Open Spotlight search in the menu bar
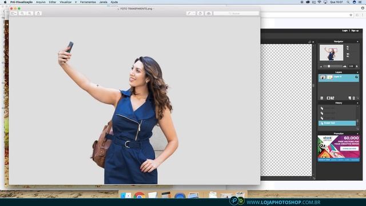Image resolution: width=366 pixels, height=206 pixels. tap(348, 2)
